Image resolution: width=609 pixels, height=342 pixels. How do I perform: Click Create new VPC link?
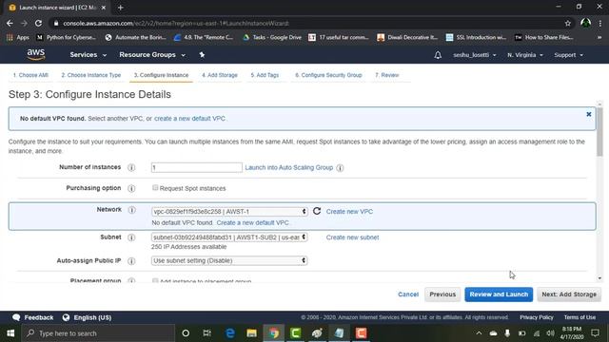[349, 212]
